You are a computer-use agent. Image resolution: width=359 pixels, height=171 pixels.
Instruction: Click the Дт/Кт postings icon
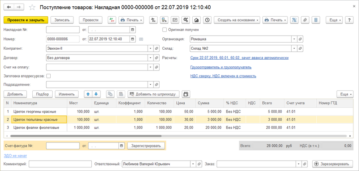[x=111, y=20]
